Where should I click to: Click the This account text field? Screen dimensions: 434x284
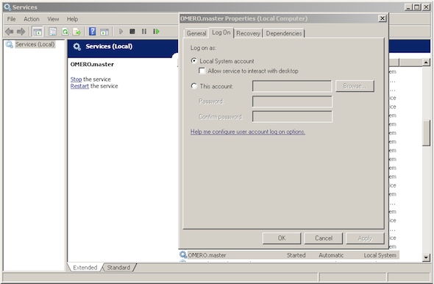pyautogui.click(x=292, y=86)
